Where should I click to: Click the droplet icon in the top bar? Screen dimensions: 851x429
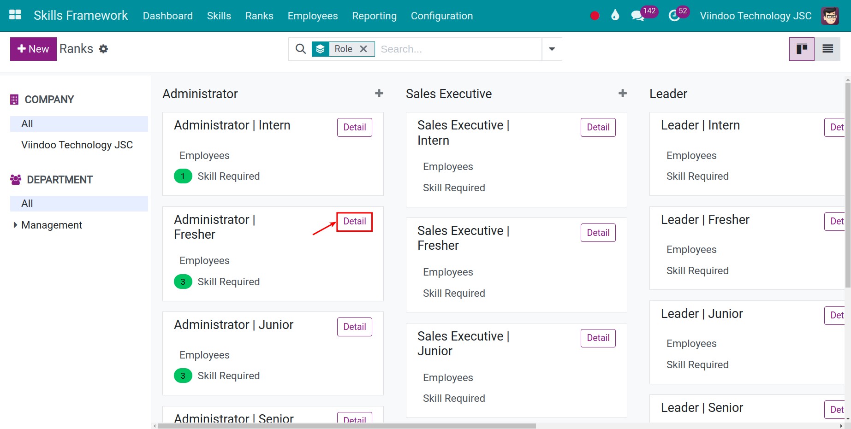point(615,15)
